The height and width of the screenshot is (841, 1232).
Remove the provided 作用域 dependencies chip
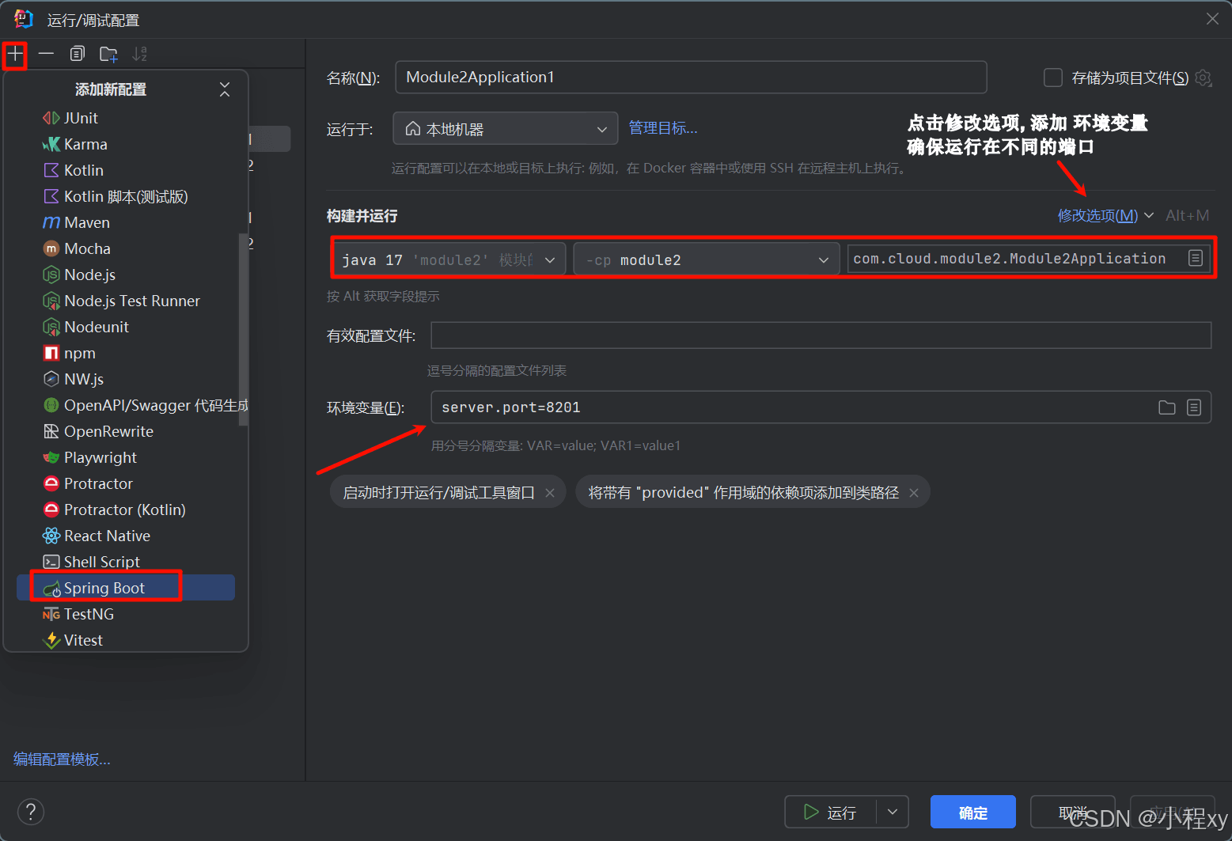tap(914, 493)
